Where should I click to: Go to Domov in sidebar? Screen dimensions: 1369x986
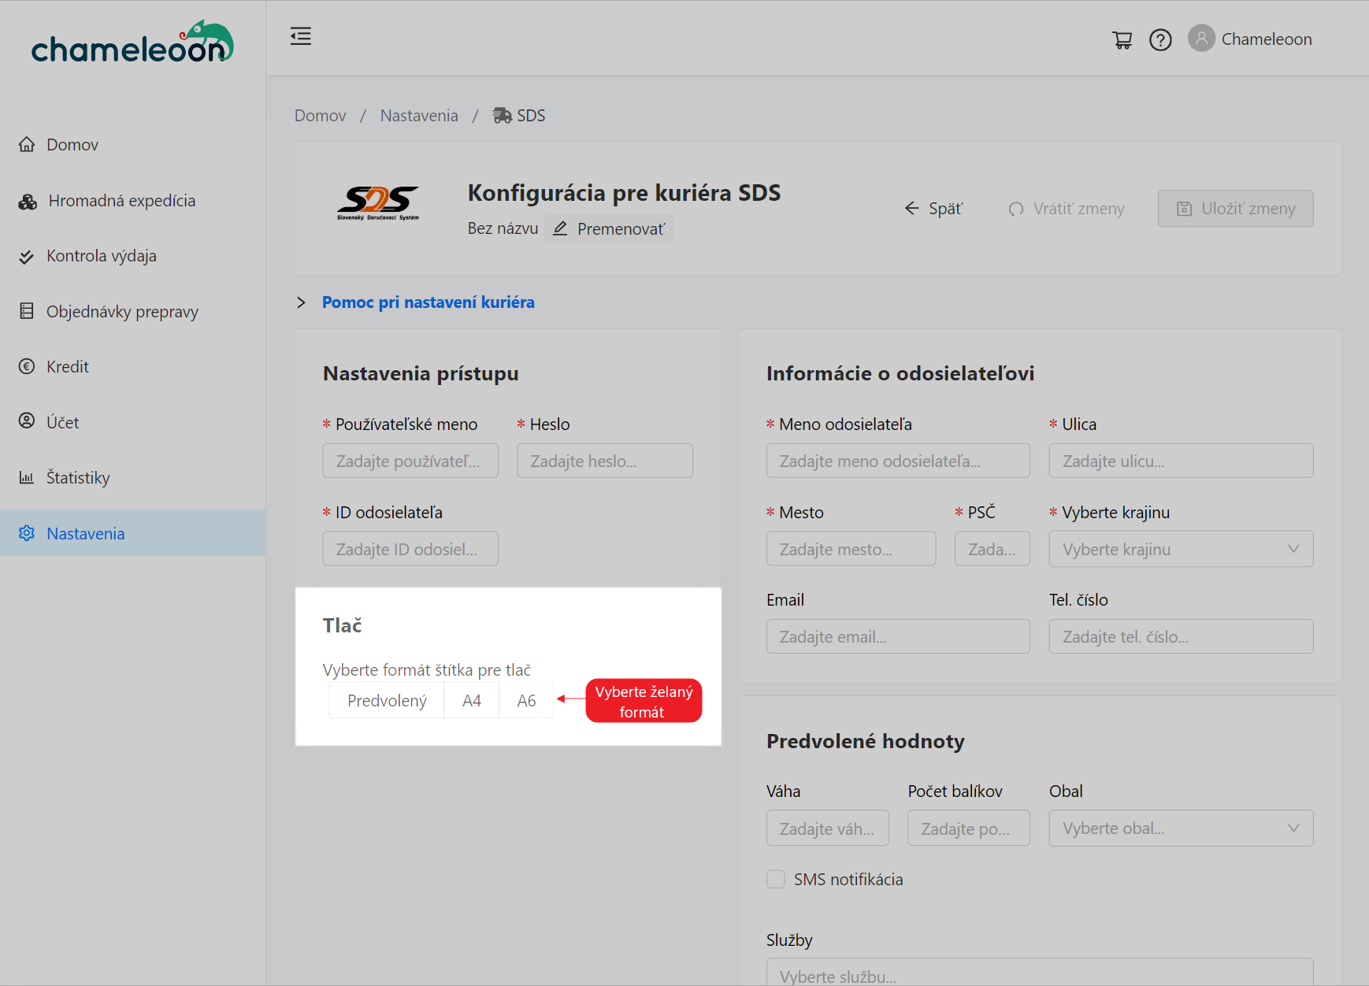coord(72,145)
